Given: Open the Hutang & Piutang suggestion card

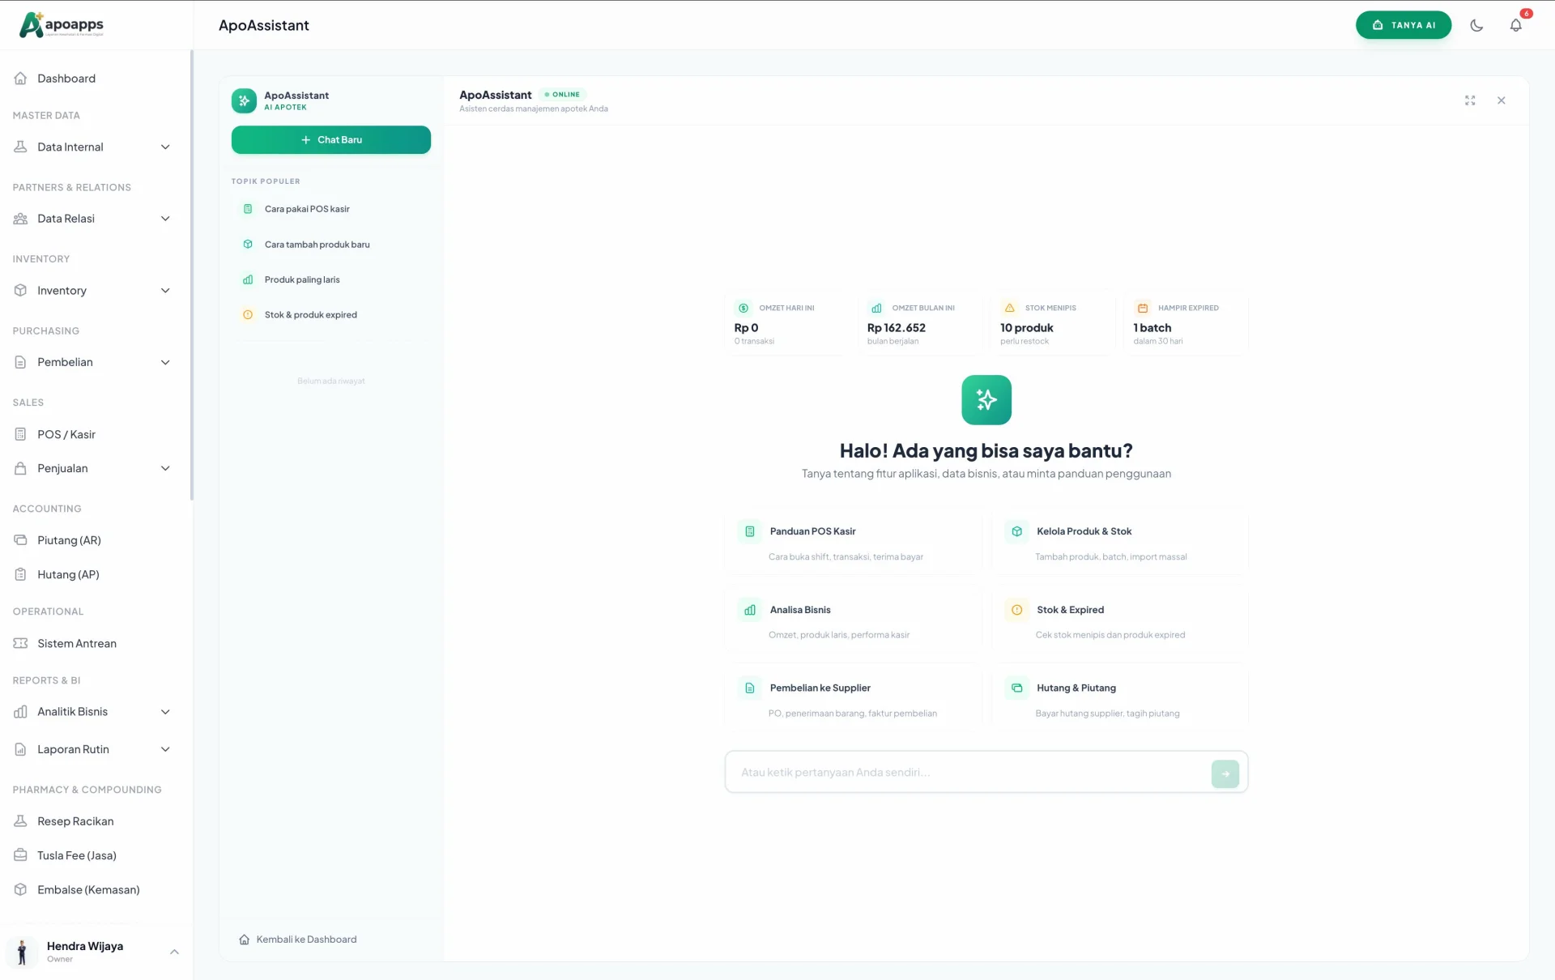Looking at the screenshot, I should 1120,699.
